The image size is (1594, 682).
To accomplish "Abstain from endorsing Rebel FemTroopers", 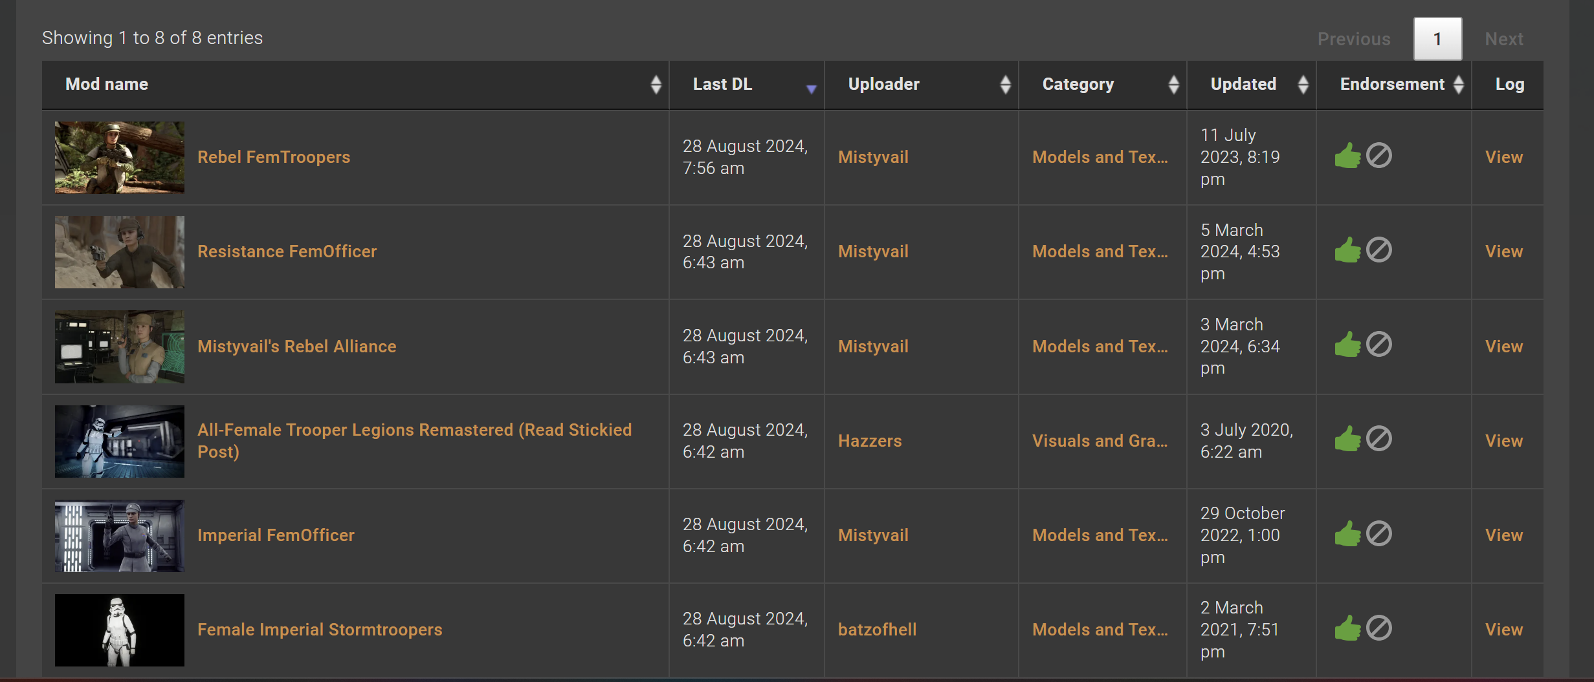I will (1379, 156).
